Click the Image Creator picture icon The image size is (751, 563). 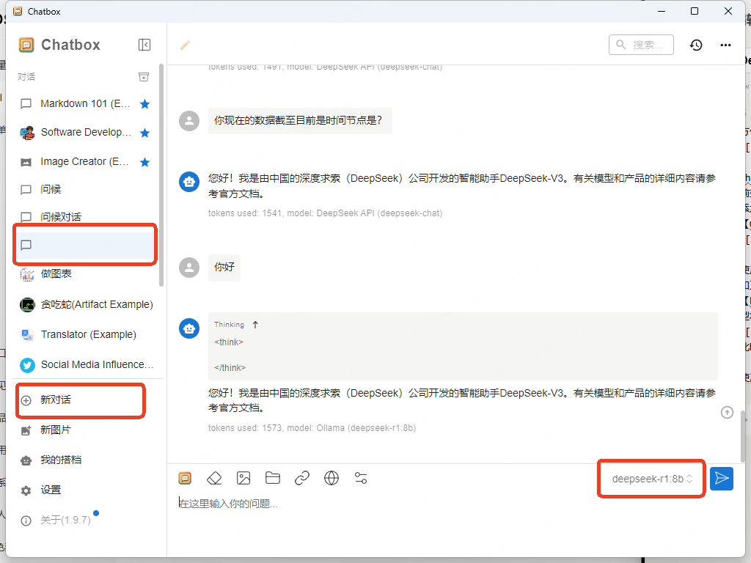[x=26, y=162]
